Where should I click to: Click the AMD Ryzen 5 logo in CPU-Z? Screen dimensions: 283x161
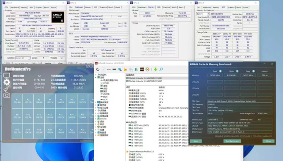coord(58,17)
